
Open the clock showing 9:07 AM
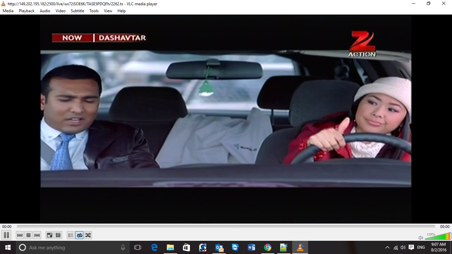[439, 247]
